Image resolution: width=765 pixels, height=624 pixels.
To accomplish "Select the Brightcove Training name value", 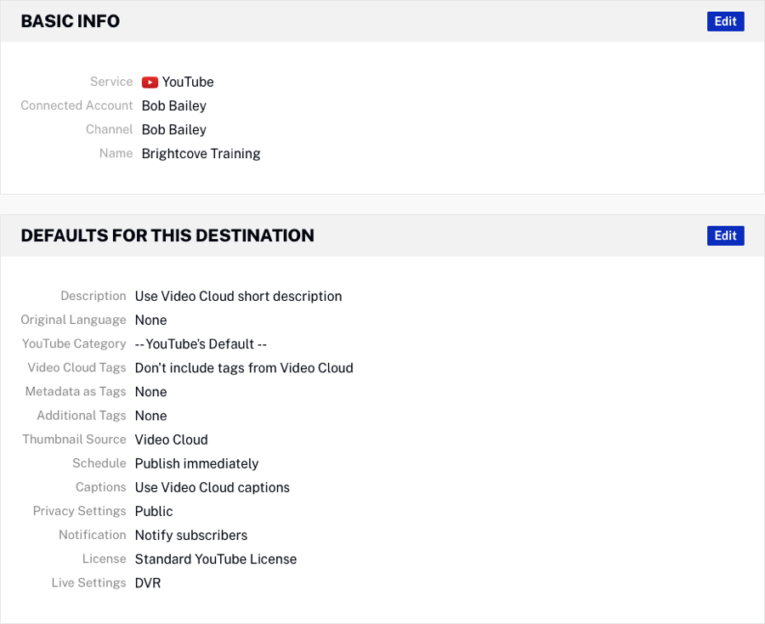I will [201, 154].
